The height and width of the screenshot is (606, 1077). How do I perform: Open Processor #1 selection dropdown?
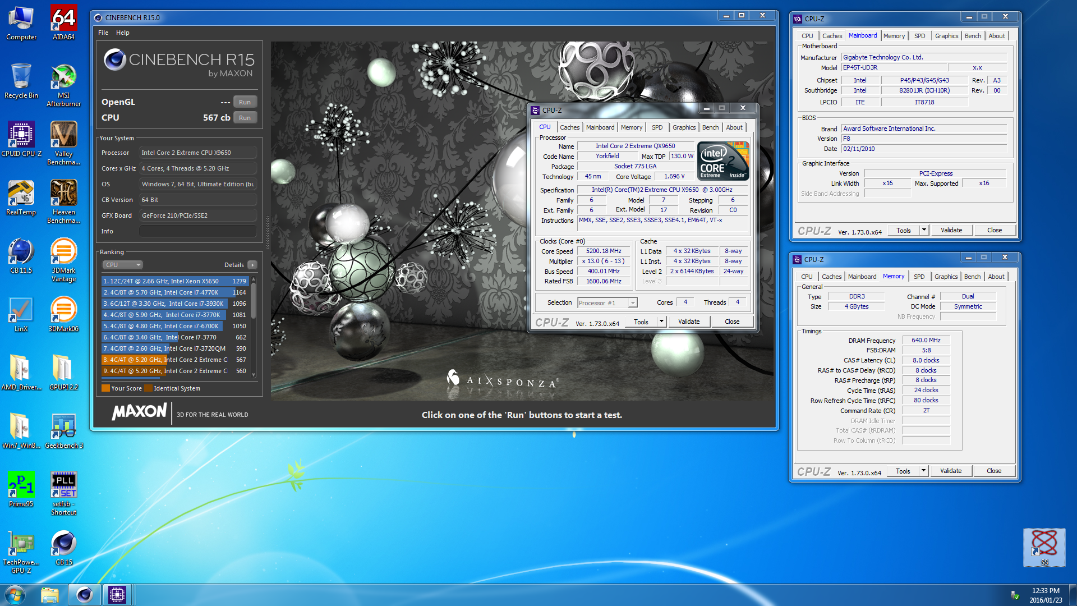(607, 303)
